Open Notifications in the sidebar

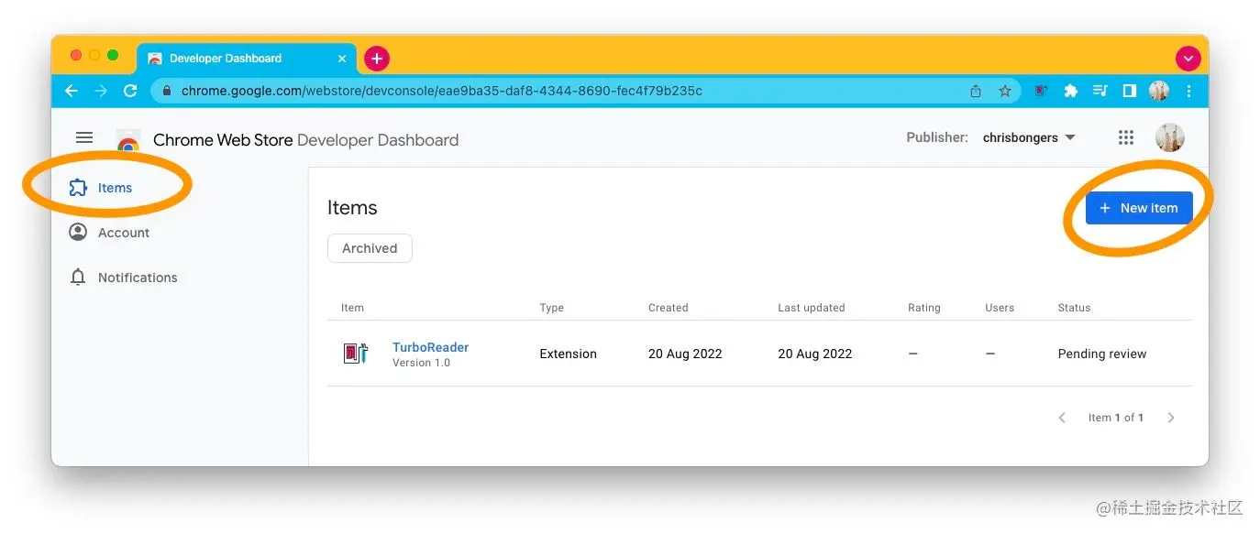tap(123, 278)
